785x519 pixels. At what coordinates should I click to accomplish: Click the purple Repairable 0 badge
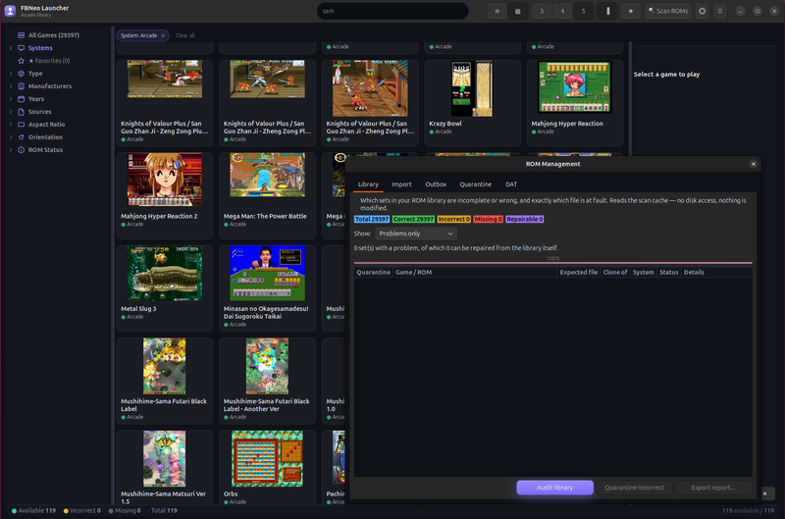coord(524,219)
